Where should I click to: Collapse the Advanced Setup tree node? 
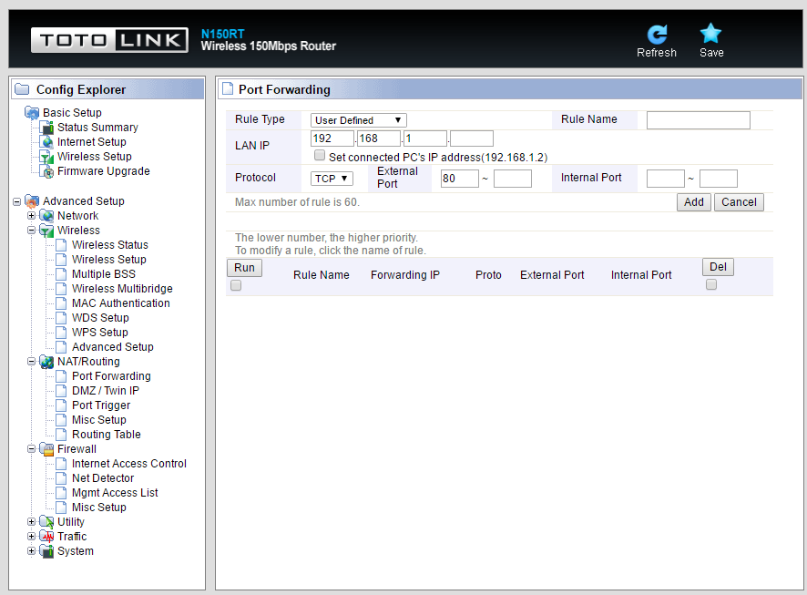tap(17, 201)
